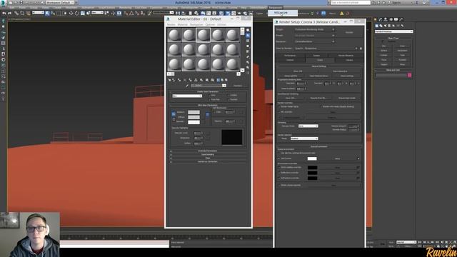The height and width of the screenshot is (257, 457).
Task: Click Start Interactive button
Action: 340,71
